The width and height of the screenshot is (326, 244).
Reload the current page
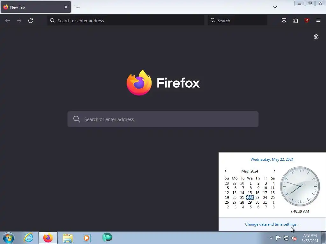(x=31, y=21)
